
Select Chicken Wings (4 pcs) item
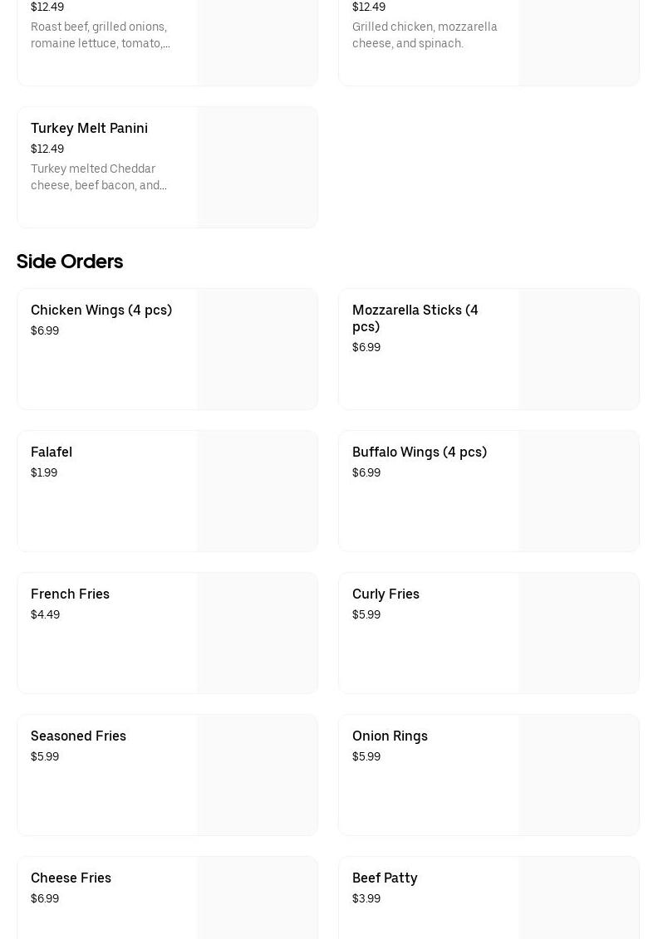[101, 311]
